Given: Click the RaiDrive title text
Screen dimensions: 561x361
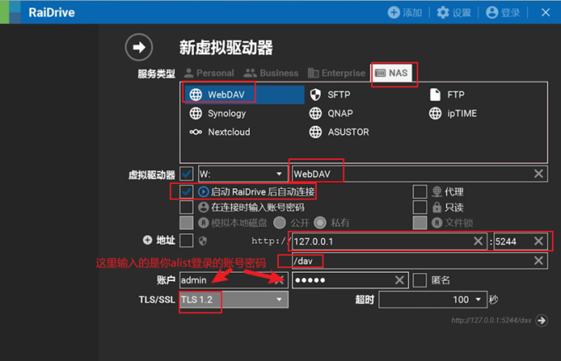Looking at the screenshot, I should [51, 12].
